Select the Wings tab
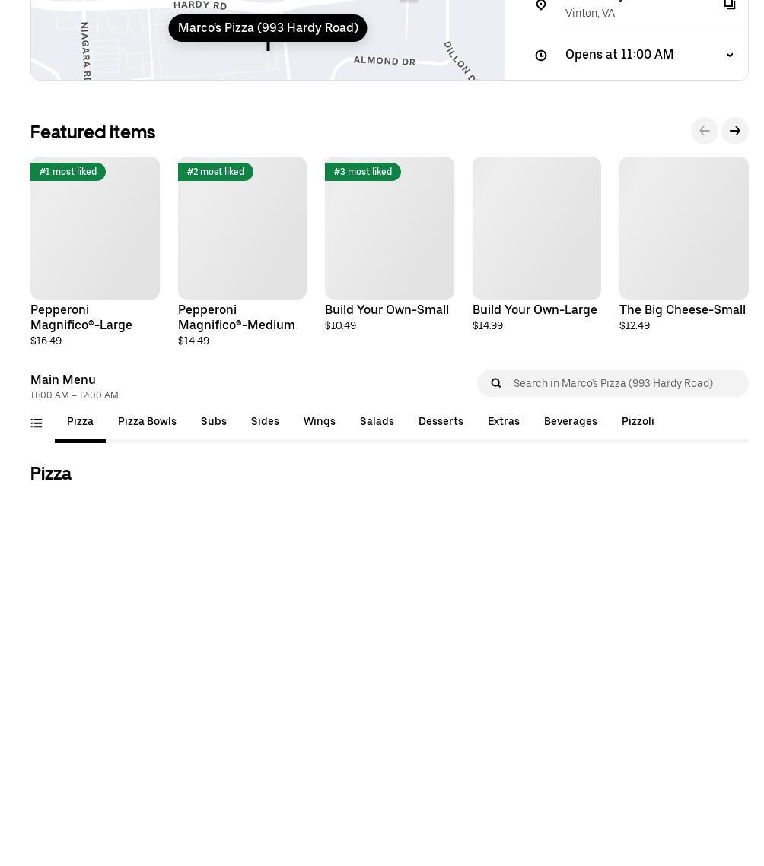 [x=320, y=421]
